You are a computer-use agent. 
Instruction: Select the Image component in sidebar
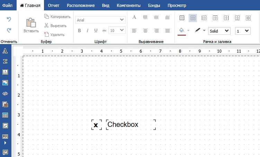(5, 83)
